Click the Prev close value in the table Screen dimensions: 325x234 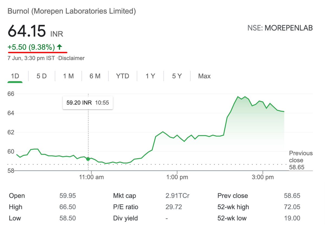pos(292,196)
